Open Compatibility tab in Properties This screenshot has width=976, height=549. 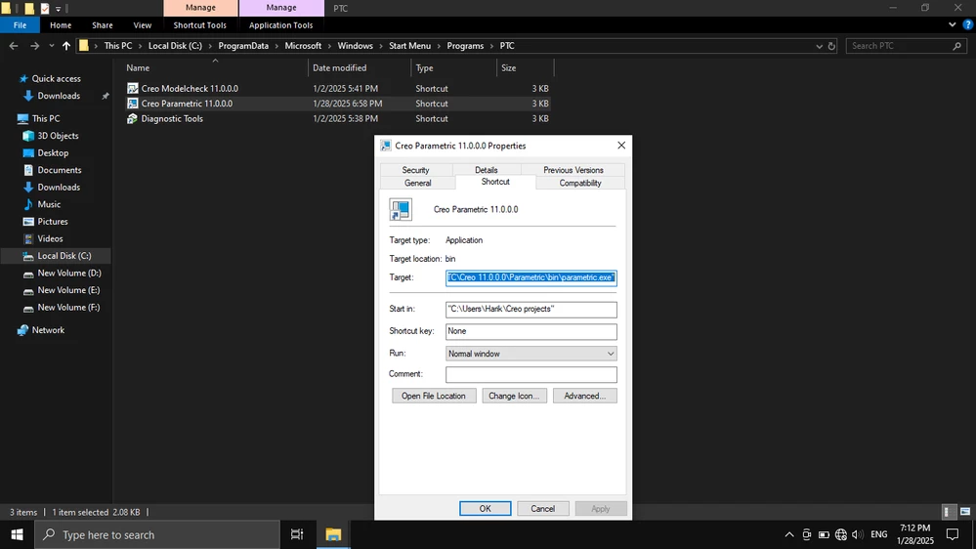pos(580,183)
